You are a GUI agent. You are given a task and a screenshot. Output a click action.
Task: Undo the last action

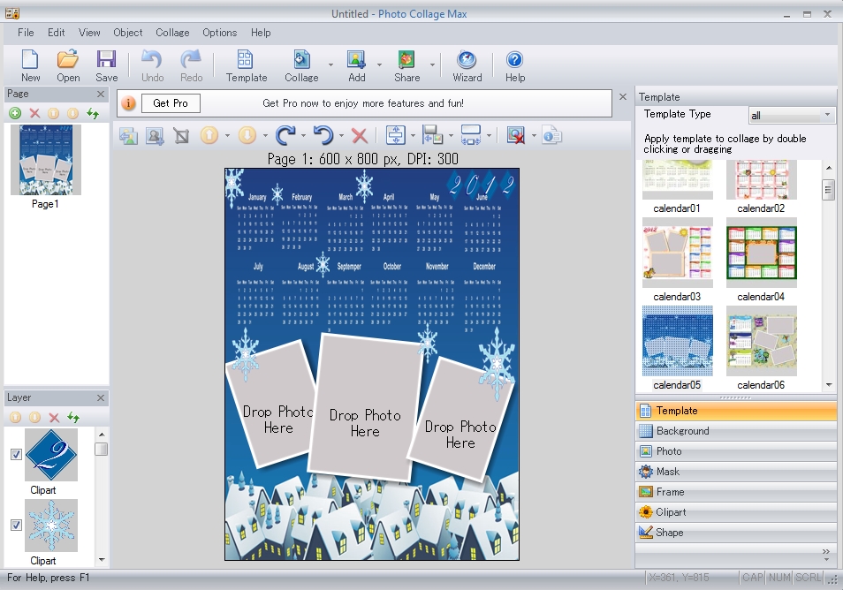tap(151, 62)
